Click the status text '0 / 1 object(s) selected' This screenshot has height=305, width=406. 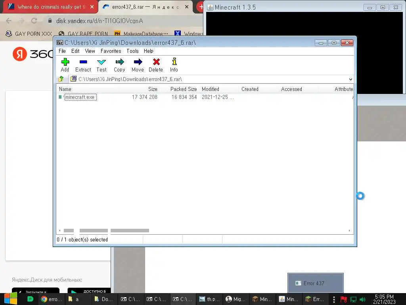pos(82,239)
